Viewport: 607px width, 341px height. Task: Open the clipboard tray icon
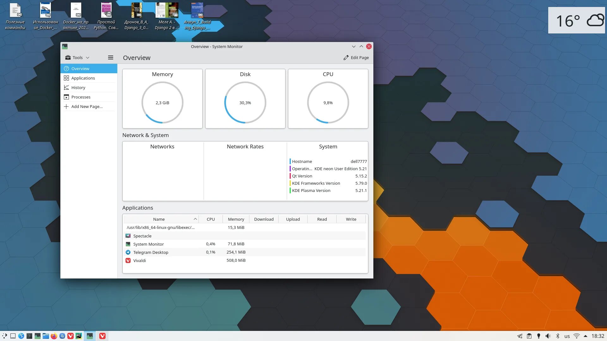click(529, 336)
